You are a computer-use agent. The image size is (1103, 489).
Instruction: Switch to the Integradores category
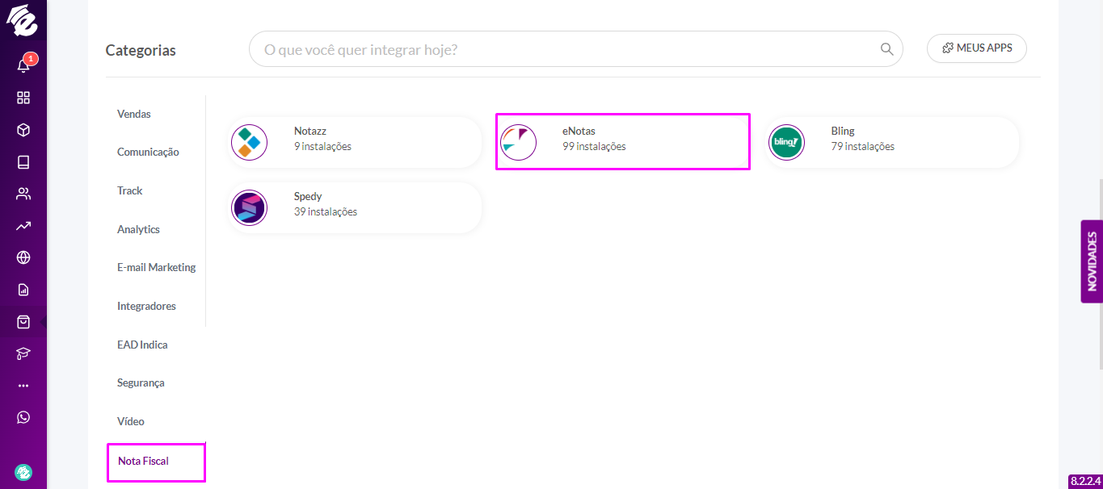pos(146,306)
